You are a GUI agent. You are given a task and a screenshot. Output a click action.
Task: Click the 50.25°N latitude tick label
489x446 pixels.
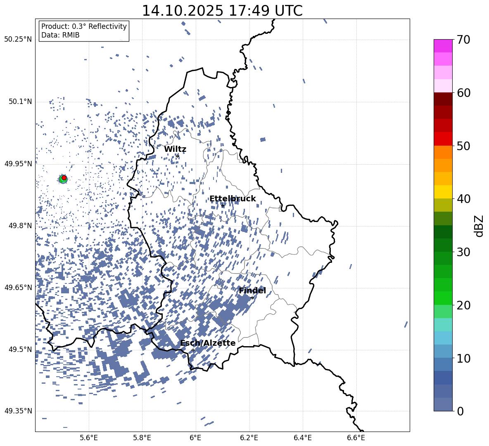coord(18,40)
